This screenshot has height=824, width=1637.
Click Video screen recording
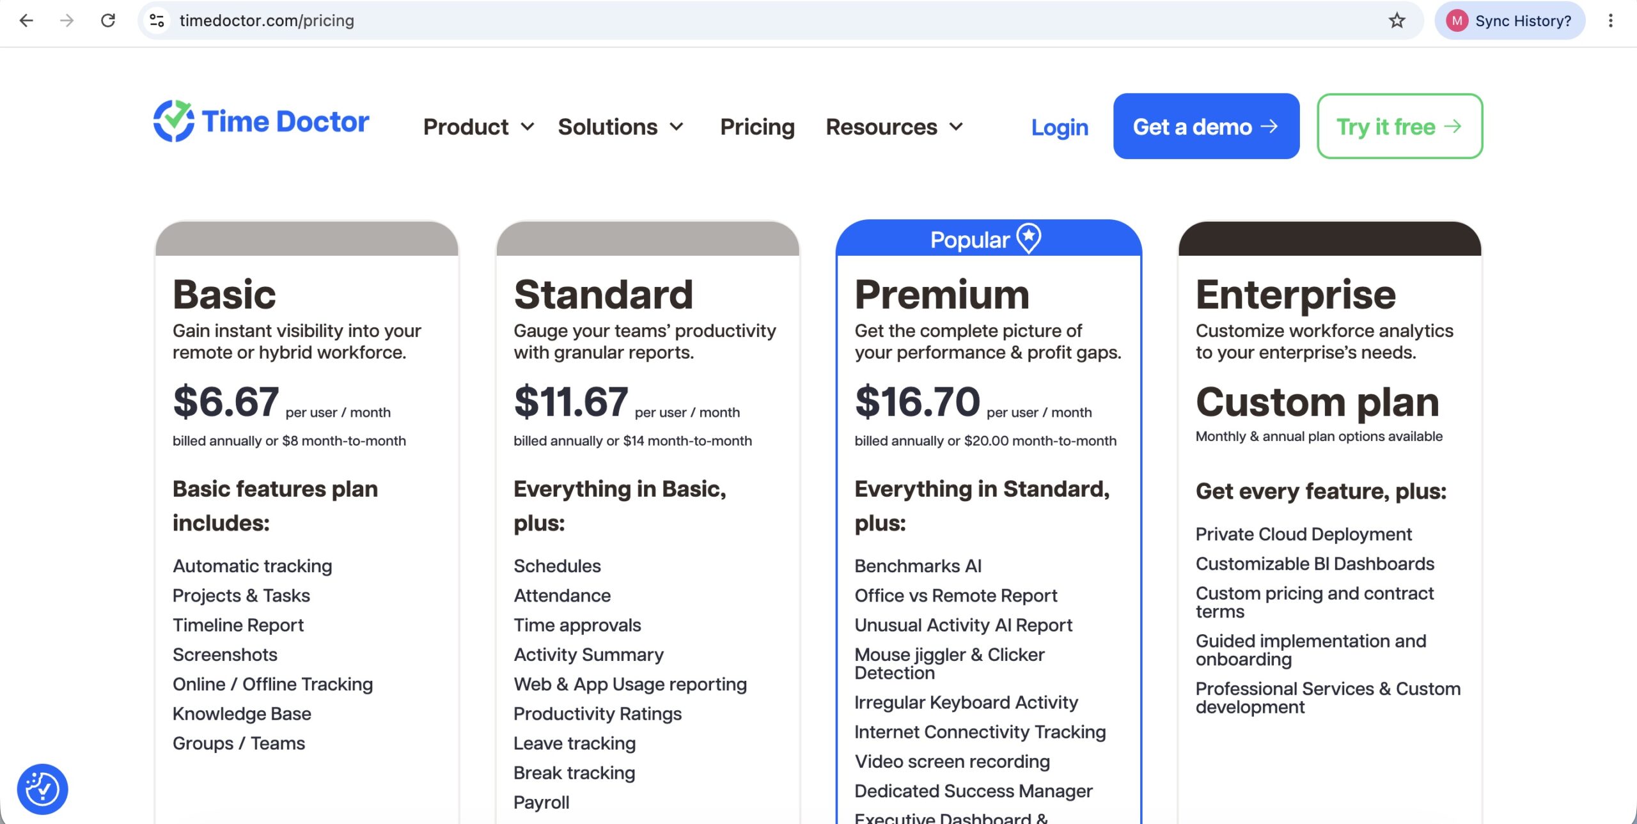(x=952, y=761)
